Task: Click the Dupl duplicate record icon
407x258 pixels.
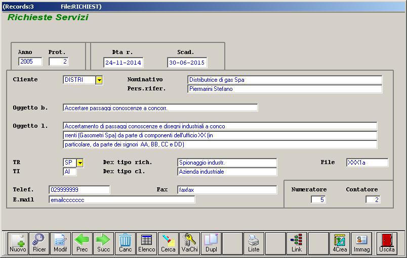Action: coord(211,243)
